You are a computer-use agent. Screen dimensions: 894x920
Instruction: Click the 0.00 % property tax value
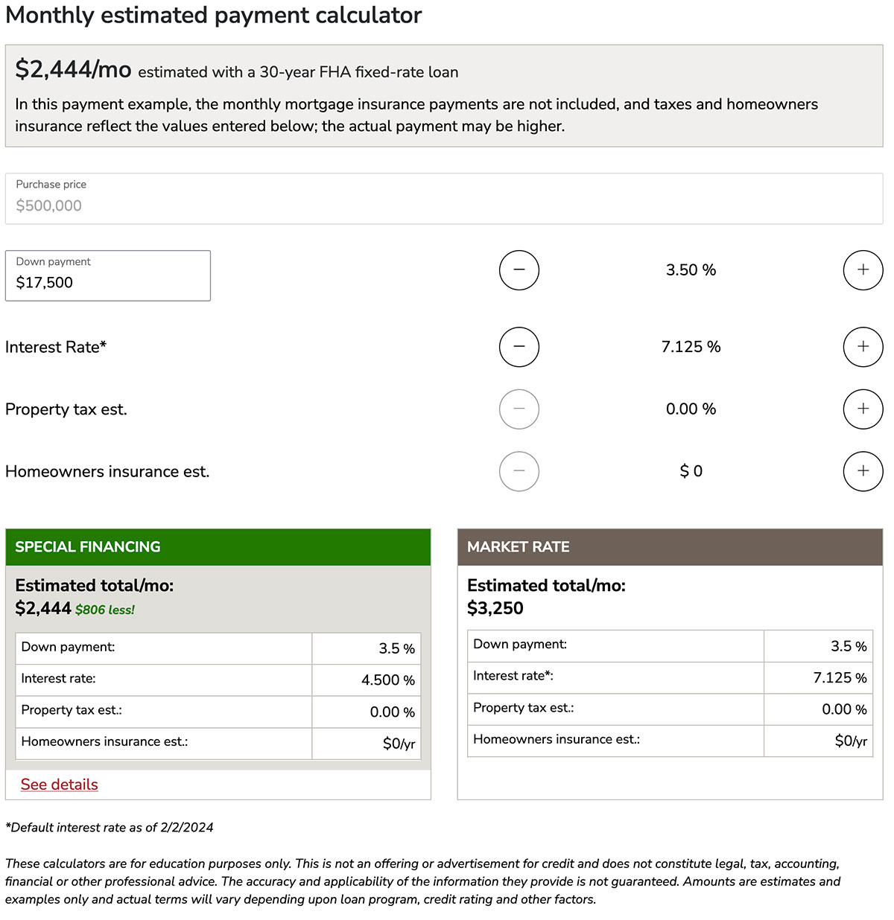(x=691, y=409)
